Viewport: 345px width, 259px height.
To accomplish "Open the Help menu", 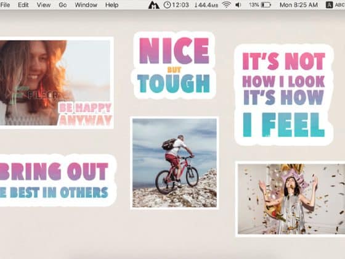I will [112, 5].
